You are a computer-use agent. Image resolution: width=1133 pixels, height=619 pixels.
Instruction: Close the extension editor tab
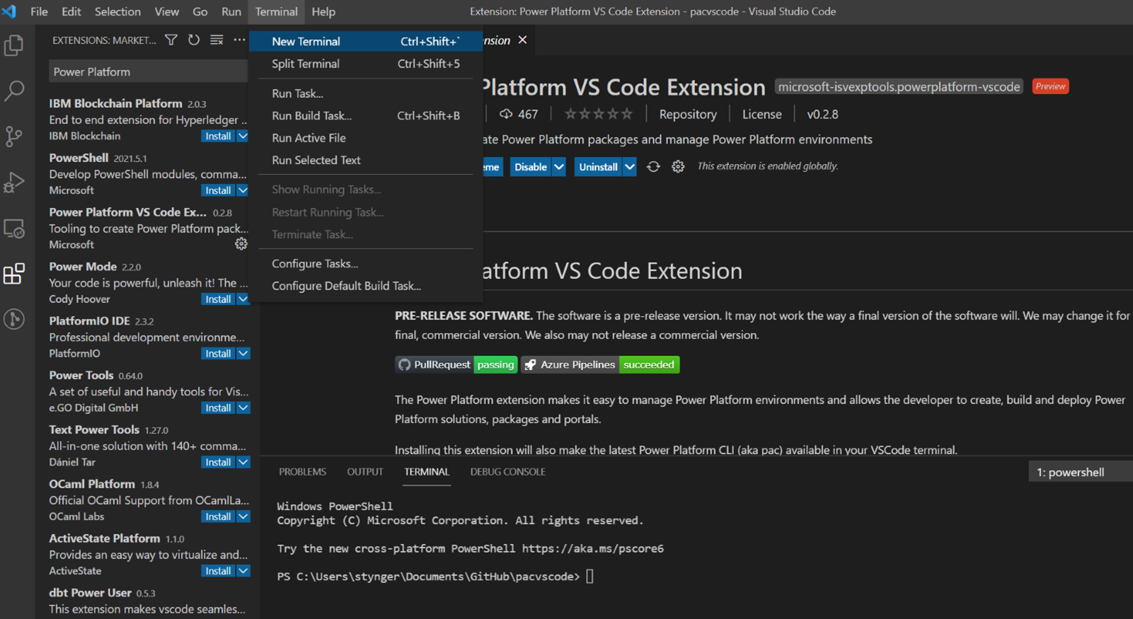[522, 40]
